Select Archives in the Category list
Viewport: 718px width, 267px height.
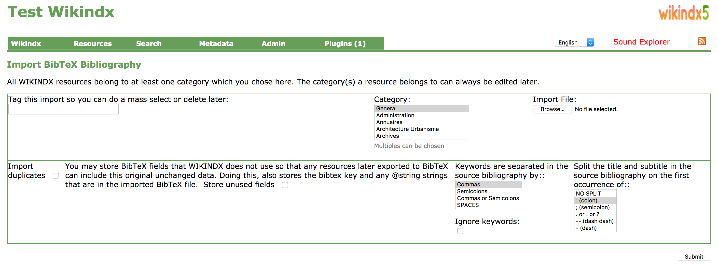coord(387,136)
